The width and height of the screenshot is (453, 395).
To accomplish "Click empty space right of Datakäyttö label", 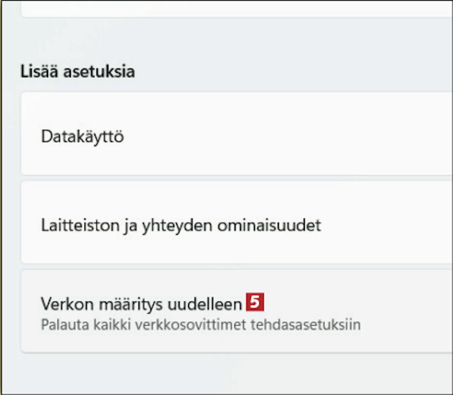I will coord(287,136).
